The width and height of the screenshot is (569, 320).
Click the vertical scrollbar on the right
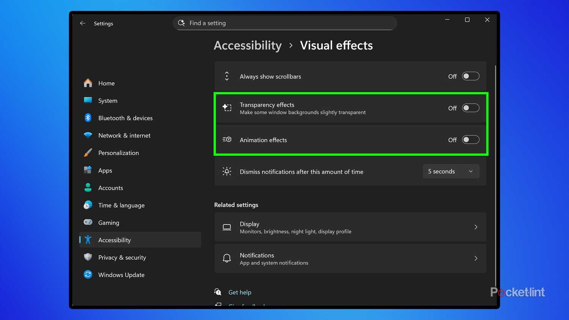(495, 171)
